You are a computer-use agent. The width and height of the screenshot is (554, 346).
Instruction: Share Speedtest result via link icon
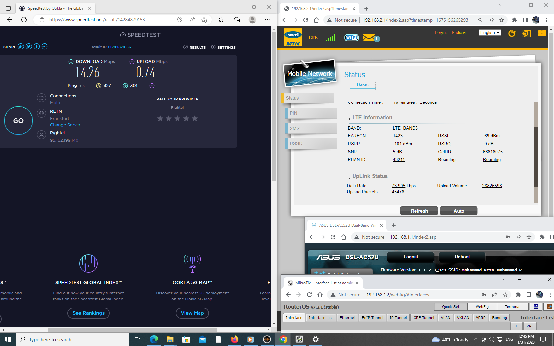(x=21, y=46)
